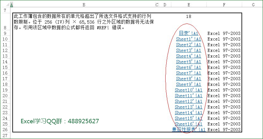Select row 12 header
The height and width of the screenshot is (139, 263).
point(5,50)
